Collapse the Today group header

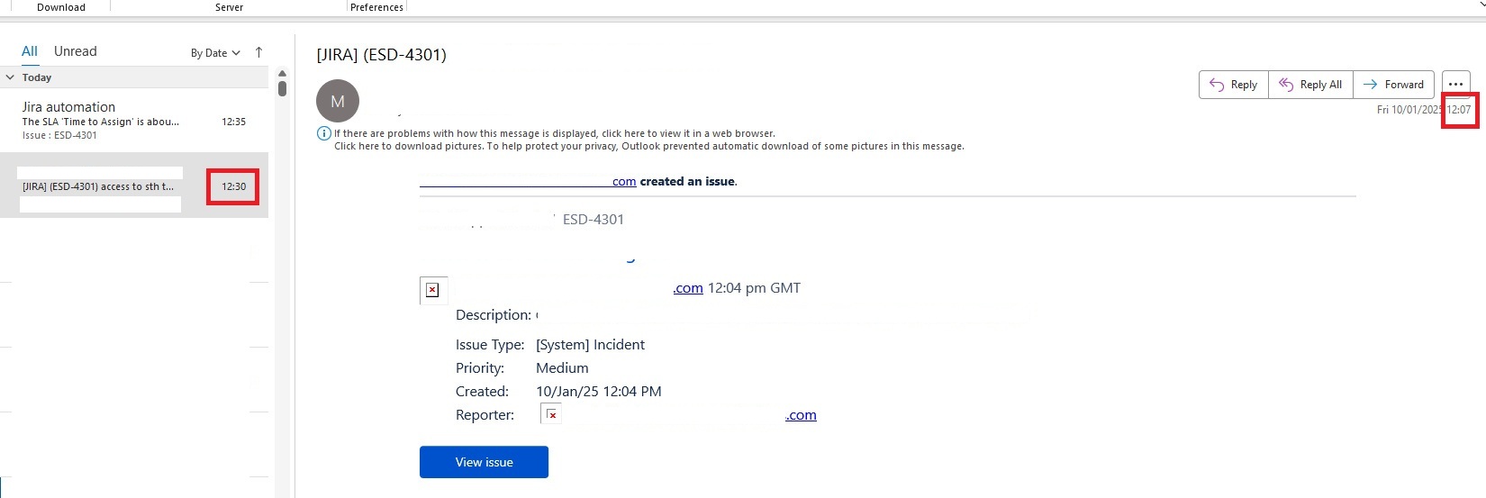click(11, 77)
